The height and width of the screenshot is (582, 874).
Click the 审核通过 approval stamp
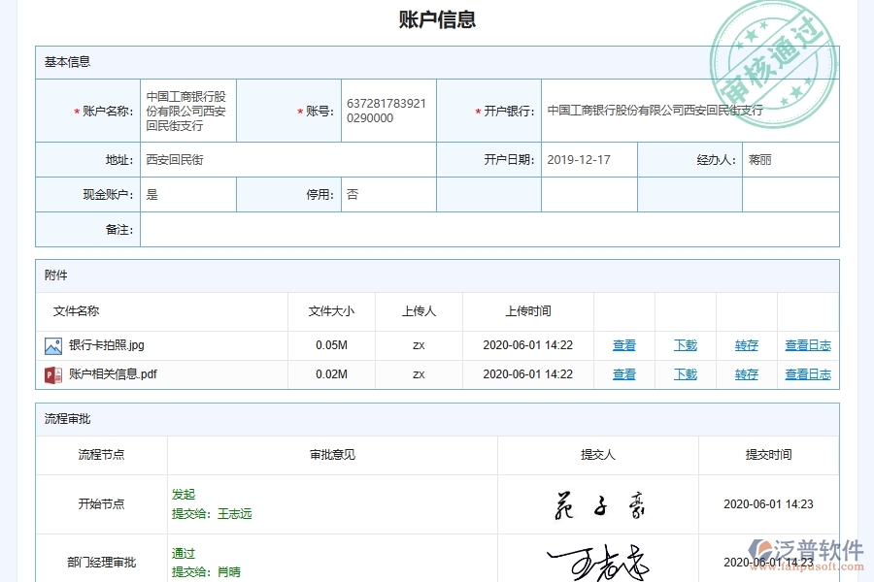[772, 53]
